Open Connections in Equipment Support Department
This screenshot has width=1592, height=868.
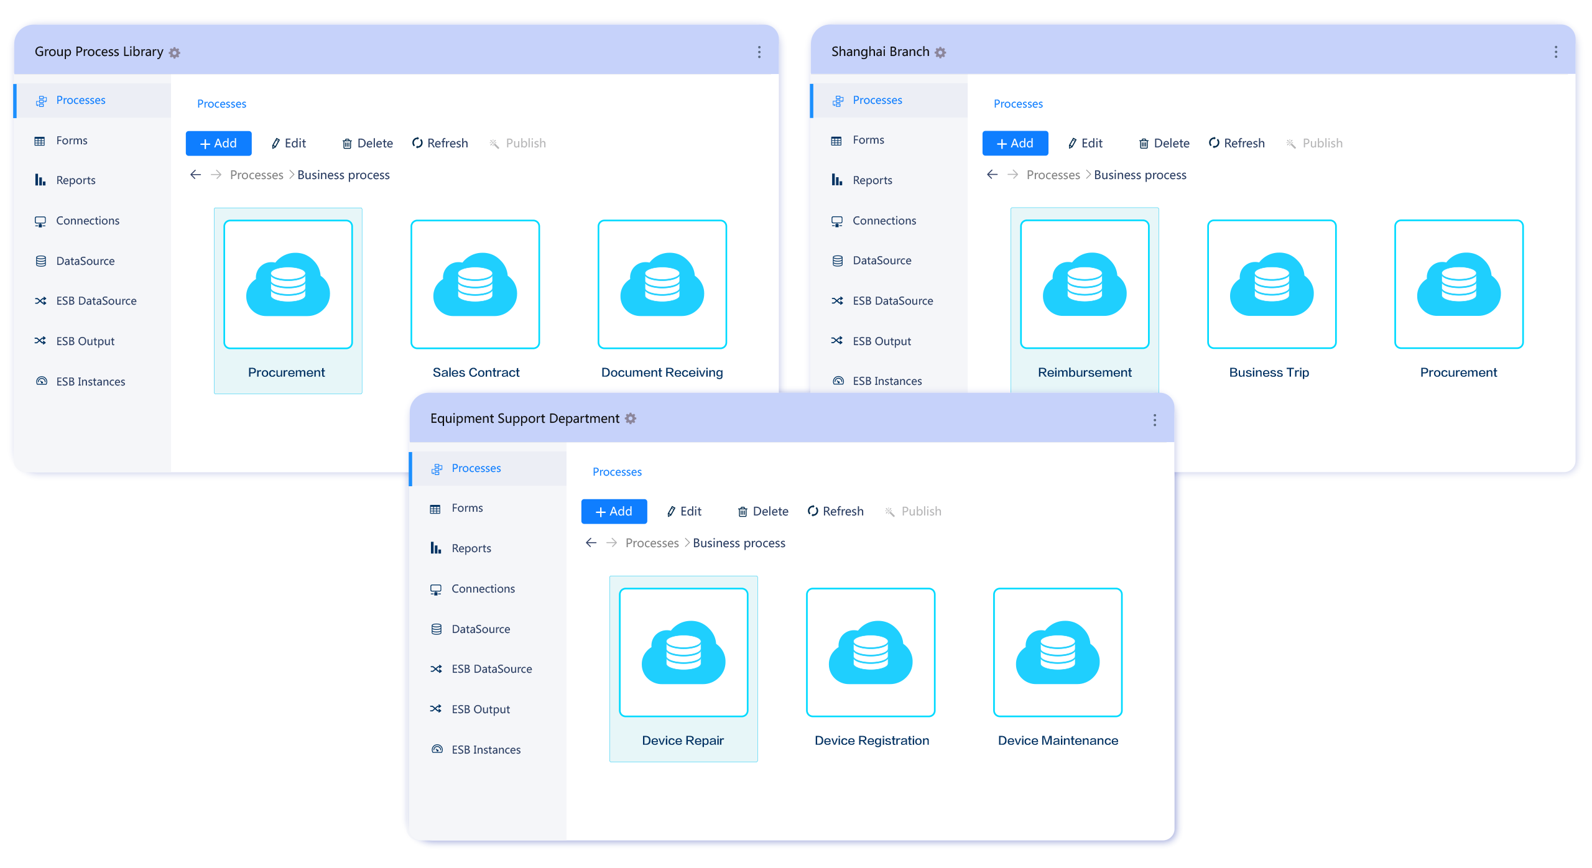click(483, 588)
